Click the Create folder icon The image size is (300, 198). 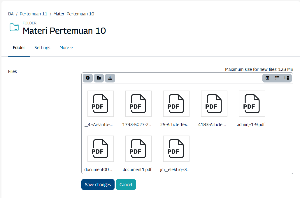(x=99, y=78)
